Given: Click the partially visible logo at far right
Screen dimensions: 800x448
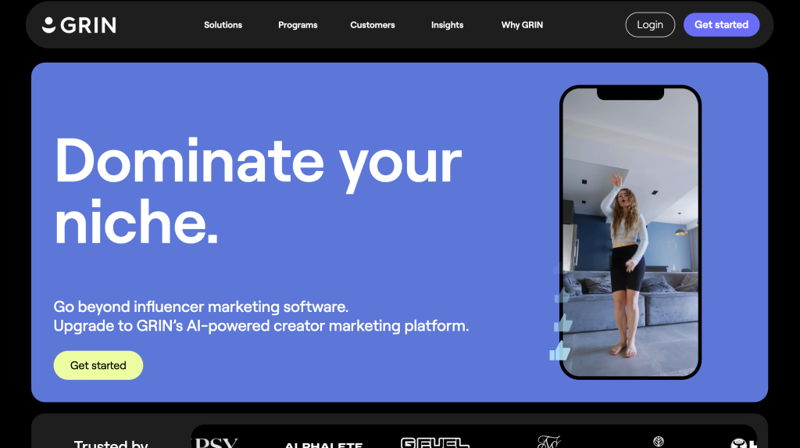Looking at the screenshot, I should click(x=744, y=443).
